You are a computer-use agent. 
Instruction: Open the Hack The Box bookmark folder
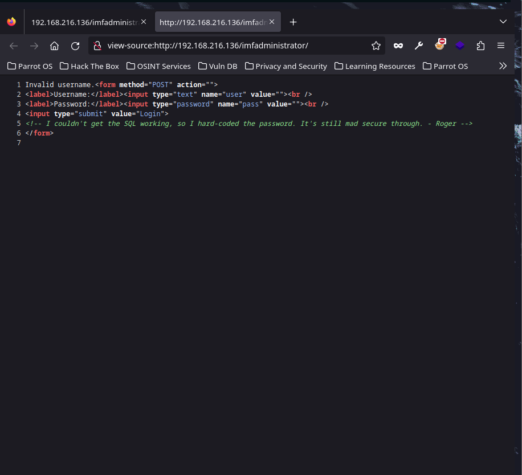coord(89,66)
